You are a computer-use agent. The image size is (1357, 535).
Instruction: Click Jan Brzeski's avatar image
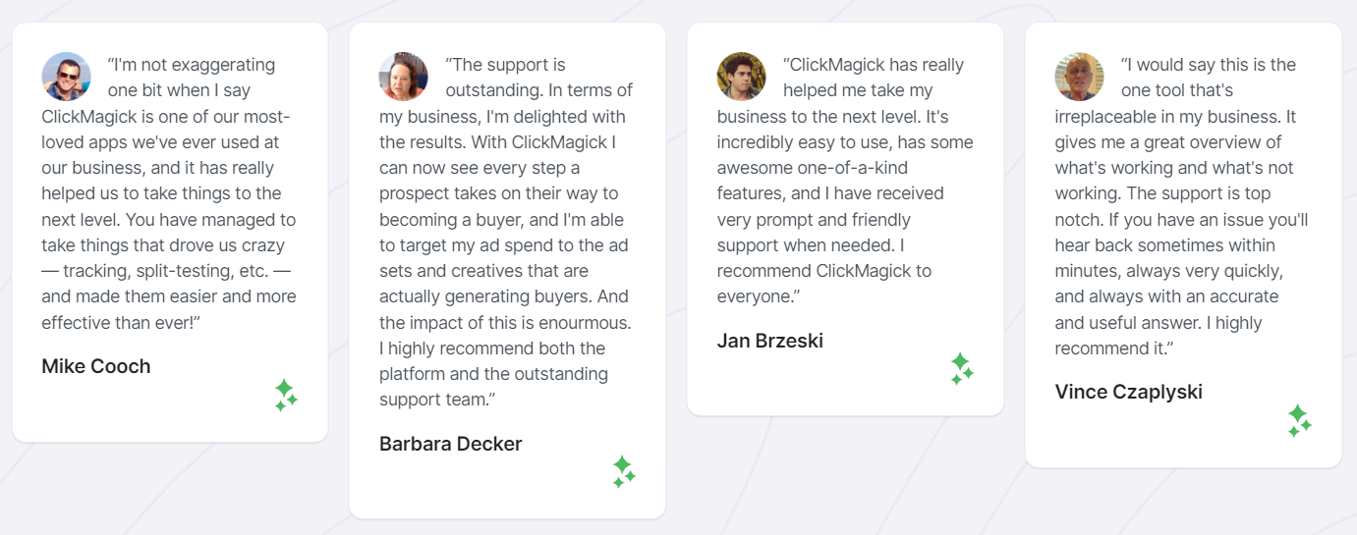742,77
